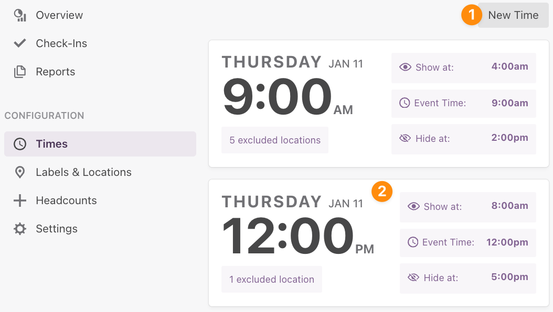Click the Labels & Locations pin icon
Screen dimensions: 553x312
click(20, 172)
